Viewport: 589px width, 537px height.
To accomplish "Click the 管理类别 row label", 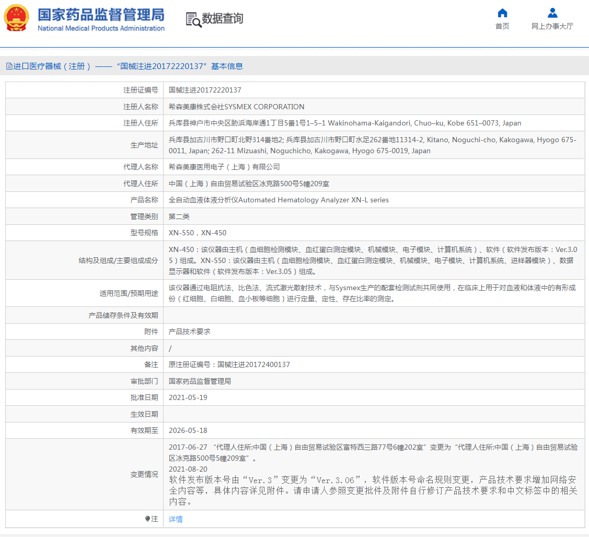I will [144, 216].
